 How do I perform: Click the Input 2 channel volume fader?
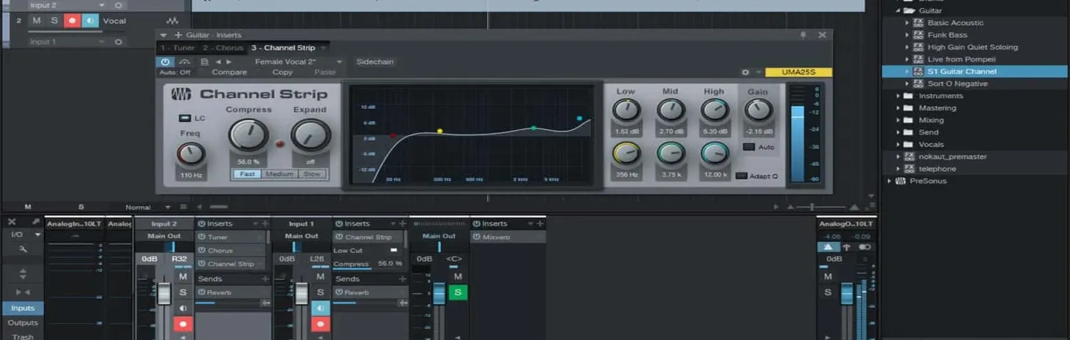(x=163, y=293)
